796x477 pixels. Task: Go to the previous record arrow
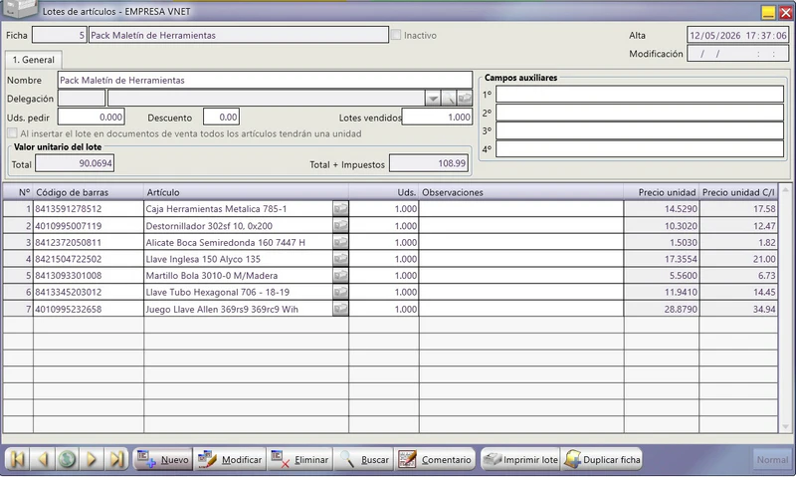pos(42,459)
